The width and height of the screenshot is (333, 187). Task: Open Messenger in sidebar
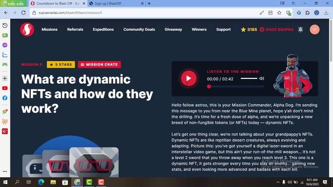(5, 45)
